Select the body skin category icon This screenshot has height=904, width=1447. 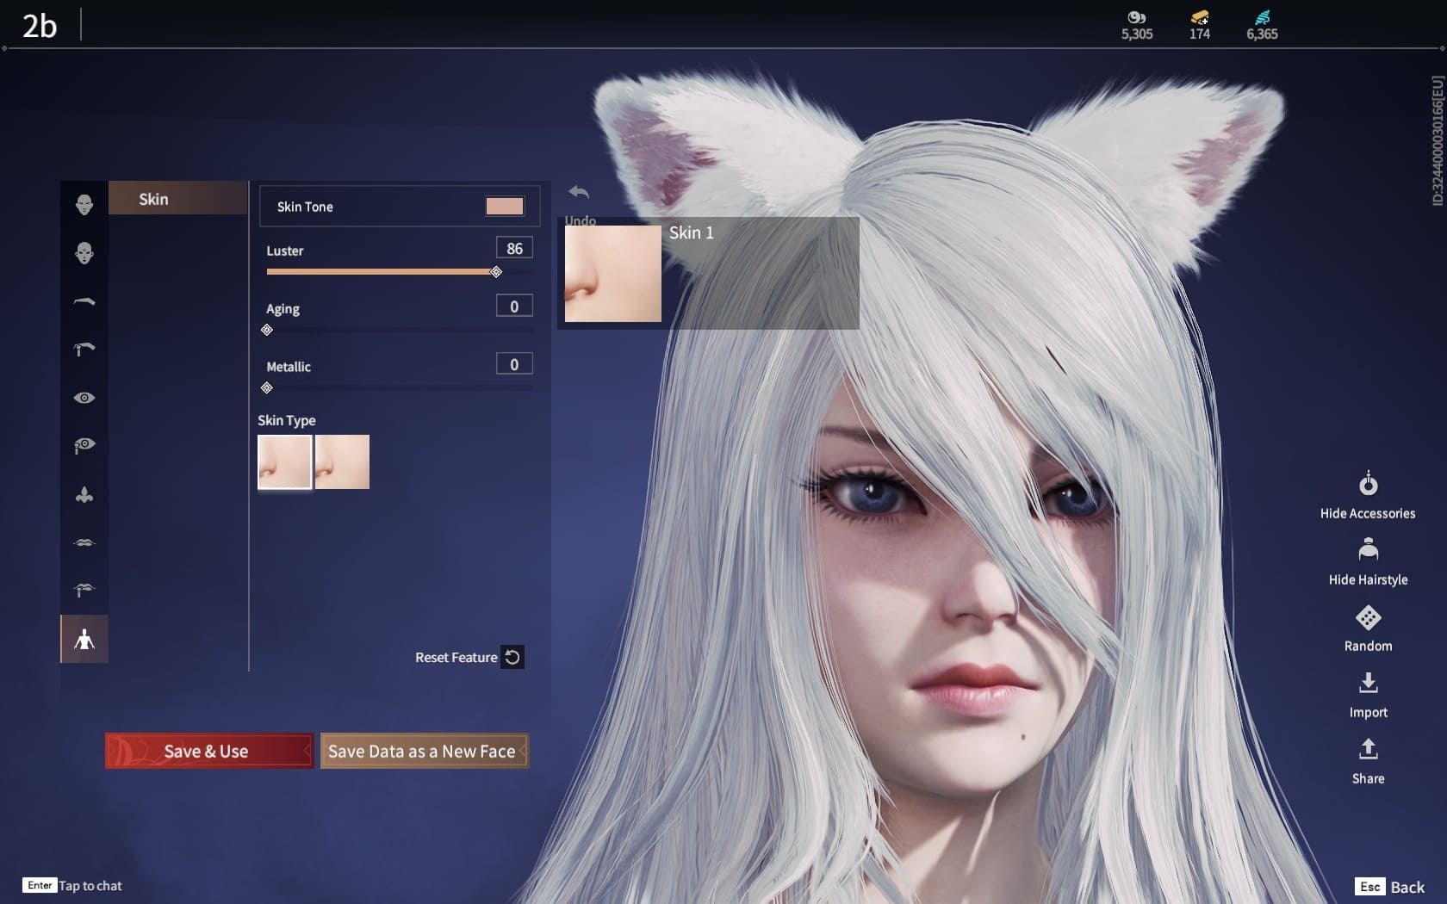pyautogui.click(x=84, y=639)
